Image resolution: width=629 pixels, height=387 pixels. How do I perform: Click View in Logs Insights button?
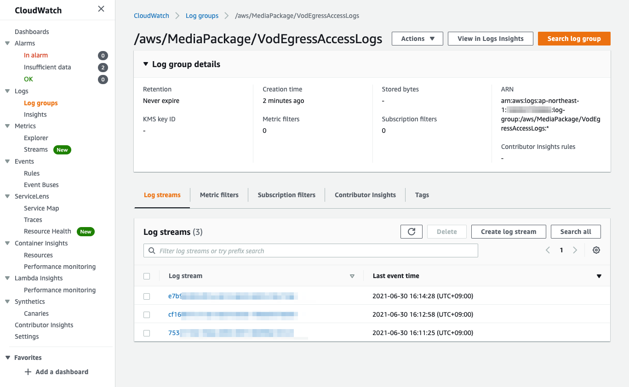click(x=491, y=39)
